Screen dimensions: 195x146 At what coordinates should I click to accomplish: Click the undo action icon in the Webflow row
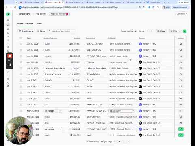pos(181,62)
